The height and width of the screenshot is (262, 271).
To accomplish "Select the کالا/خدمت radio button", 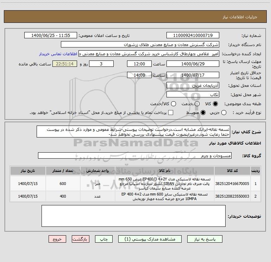I will (x=174, y=104).
